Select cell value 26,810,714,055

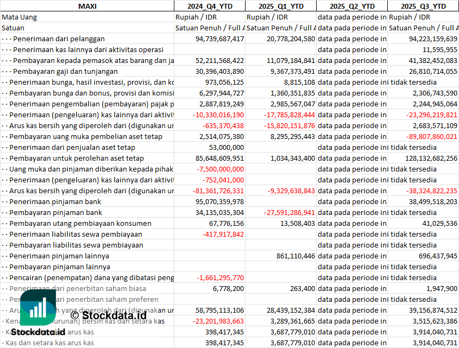pos(433,71)
